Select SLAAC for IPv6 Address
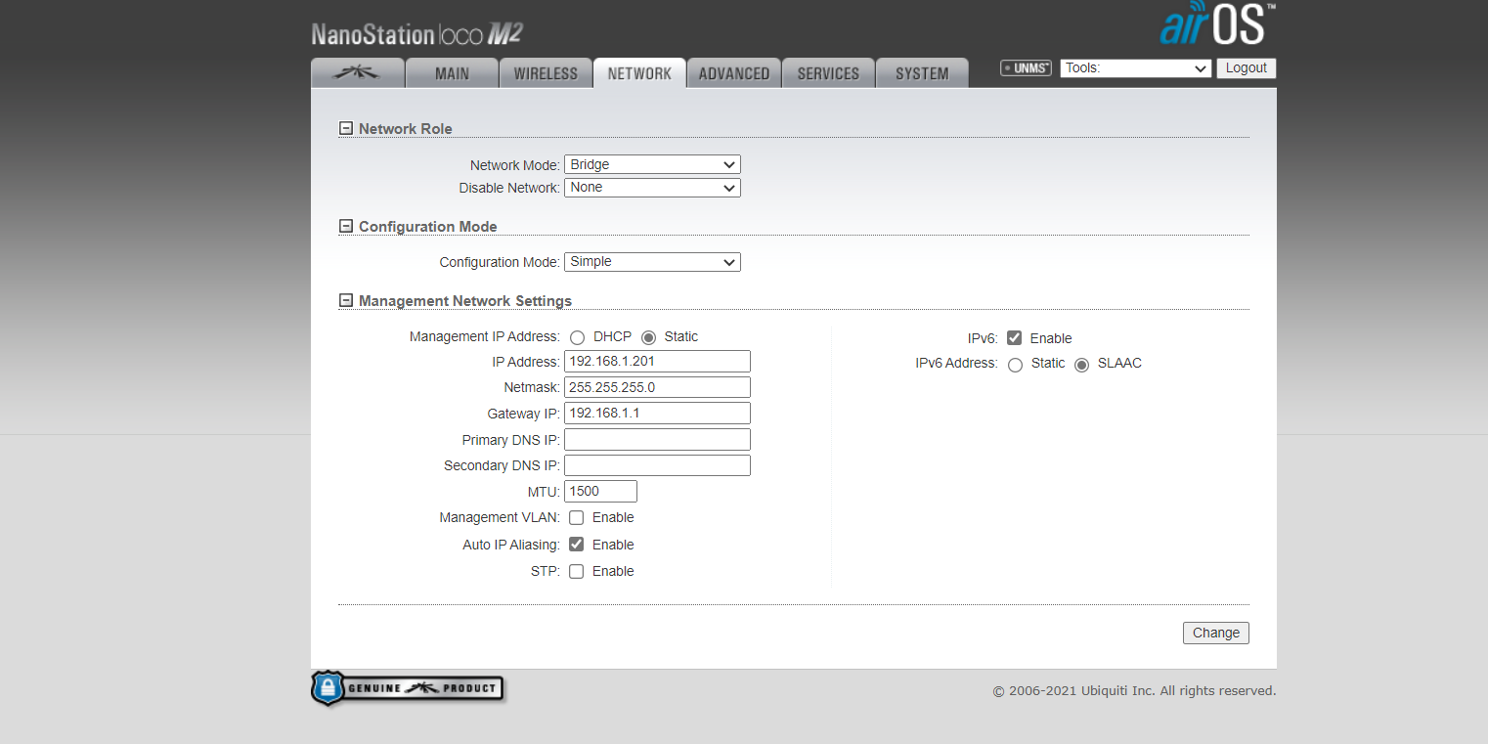The width and height of the screenshot is (1488, 744). pyautogui.click(x=1081, y=365)
